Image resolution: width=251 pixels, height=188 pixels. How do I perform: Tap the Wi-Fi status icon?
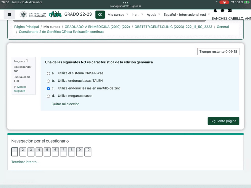[x=233, y=2]
